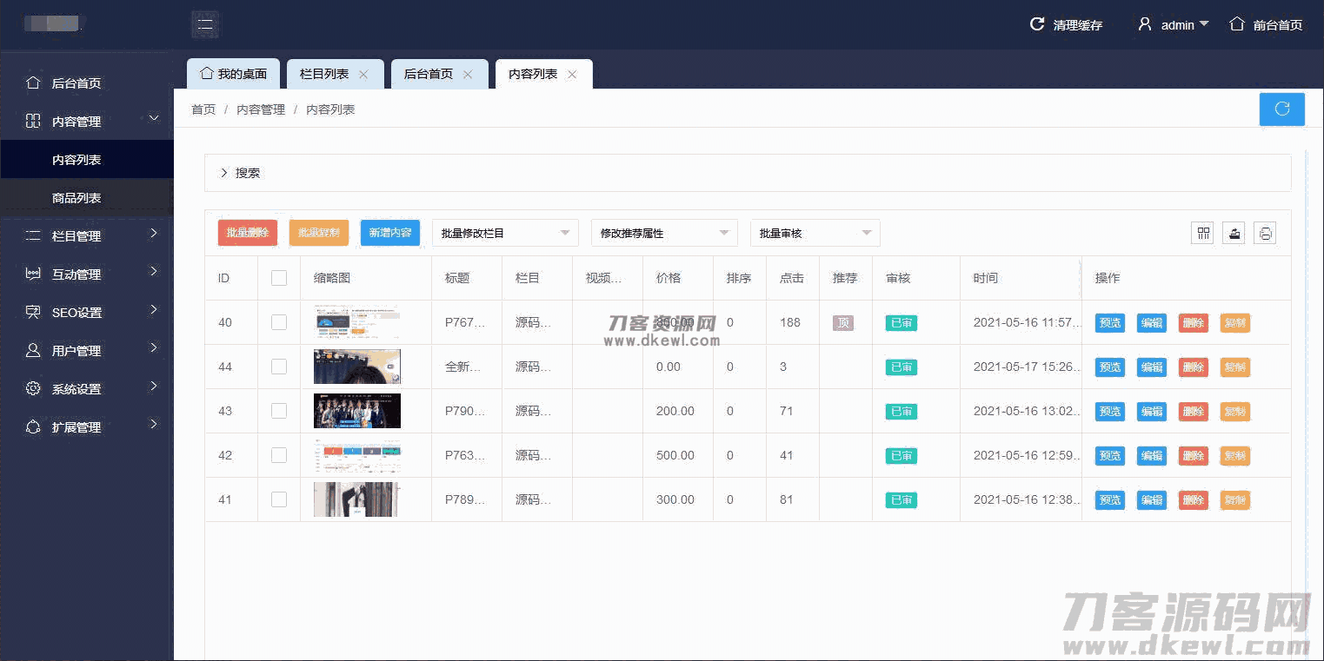
Task: Open the 批量修改栏目 dropdown
Action: 505,233
